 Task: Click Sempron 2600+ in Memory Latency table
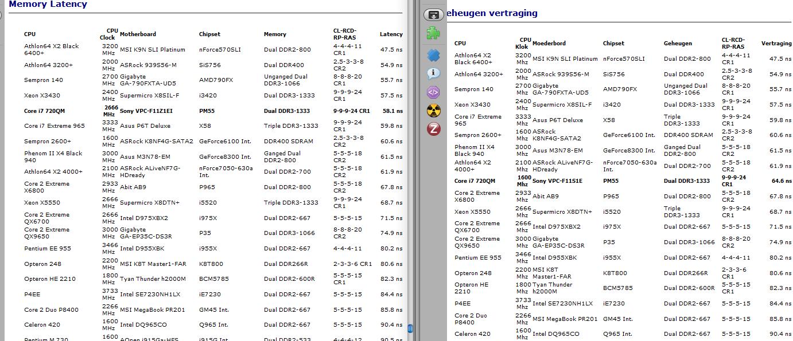(48, 142)
